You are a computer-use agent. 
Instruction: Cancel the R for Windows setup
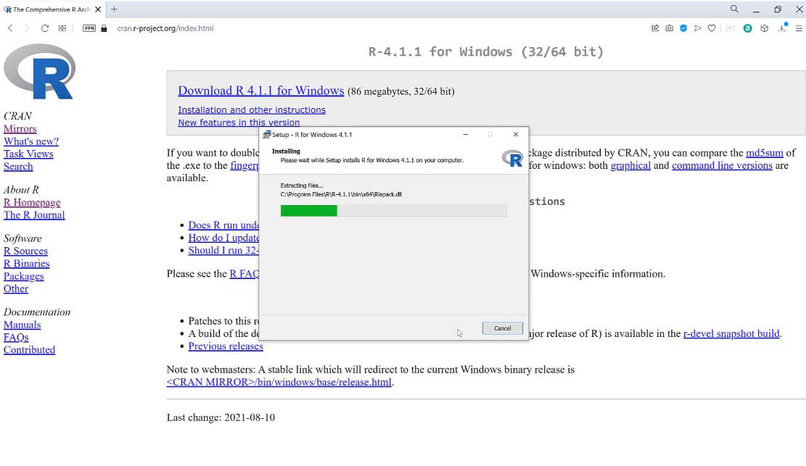pyautogui.click(x=502, y=328)
